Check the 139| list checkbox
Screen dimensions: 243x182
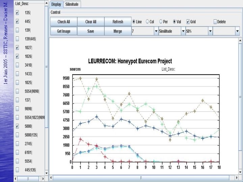[17, 30]
